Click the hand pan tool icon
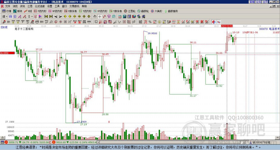 (95, 17)
